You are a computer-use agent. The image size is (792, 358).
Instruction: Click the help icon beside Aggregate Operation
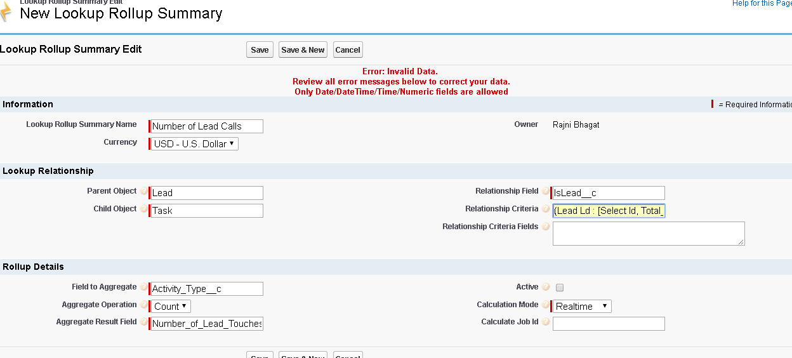(144, 305)
